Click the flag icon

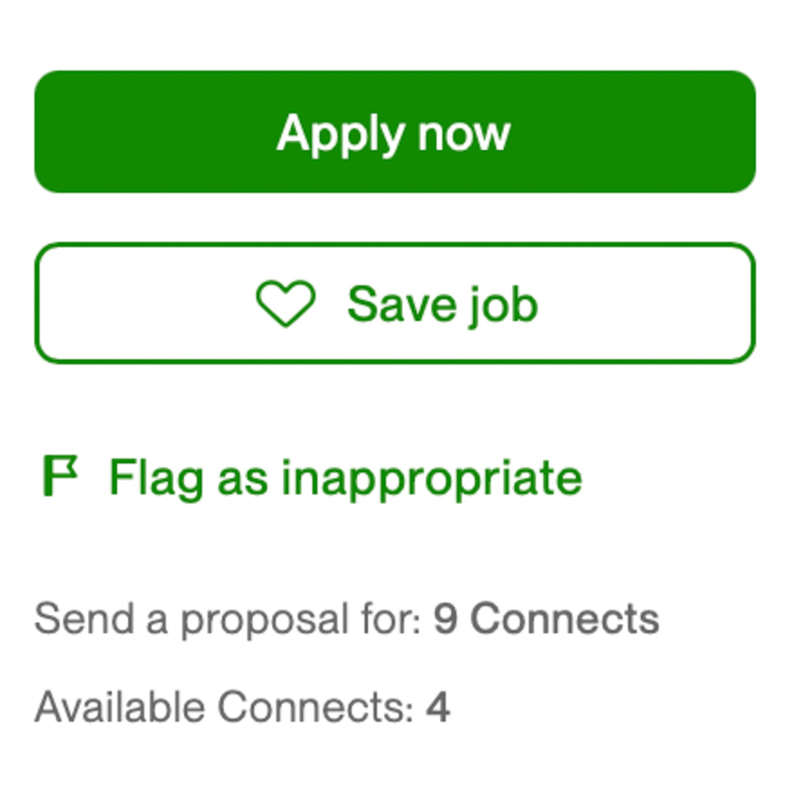click(60, 475)
